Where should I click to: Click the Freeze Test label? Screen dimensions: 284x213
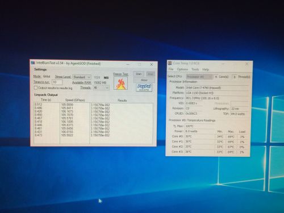[120, 74]
